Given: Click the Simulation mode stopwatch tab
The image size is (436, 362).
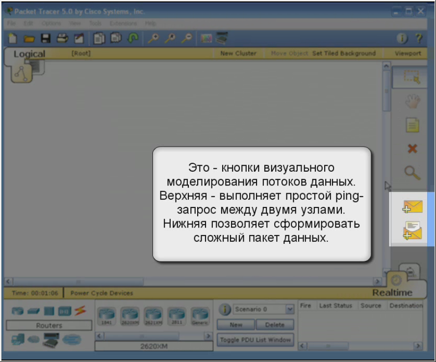Looking at the screenshot, I should [x=410, y=271].
